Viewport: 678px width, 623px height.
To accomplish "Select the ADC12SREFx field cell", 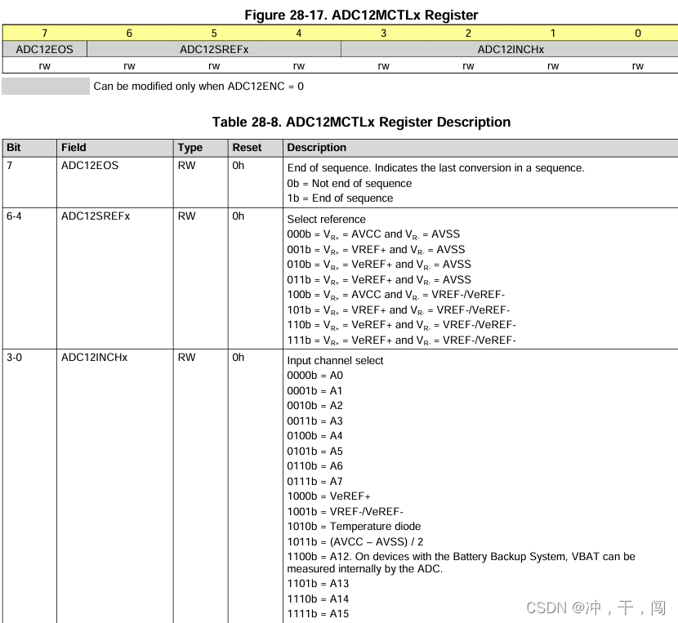I will pos(213,49).
